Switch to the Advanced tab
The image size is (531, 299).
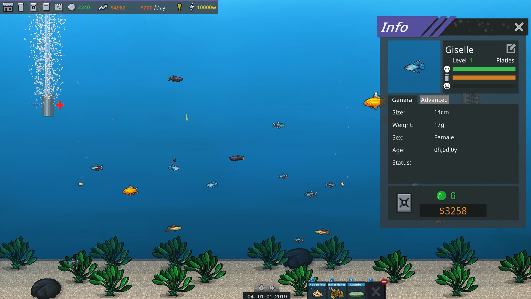(434, 100)
